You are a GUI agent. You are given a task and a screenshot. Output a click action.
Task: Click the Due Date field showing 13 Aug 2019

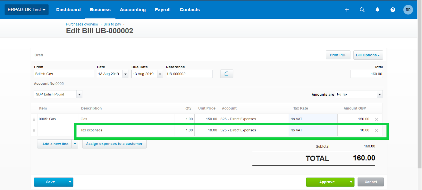pyautogui.click(x=144, y=74)
